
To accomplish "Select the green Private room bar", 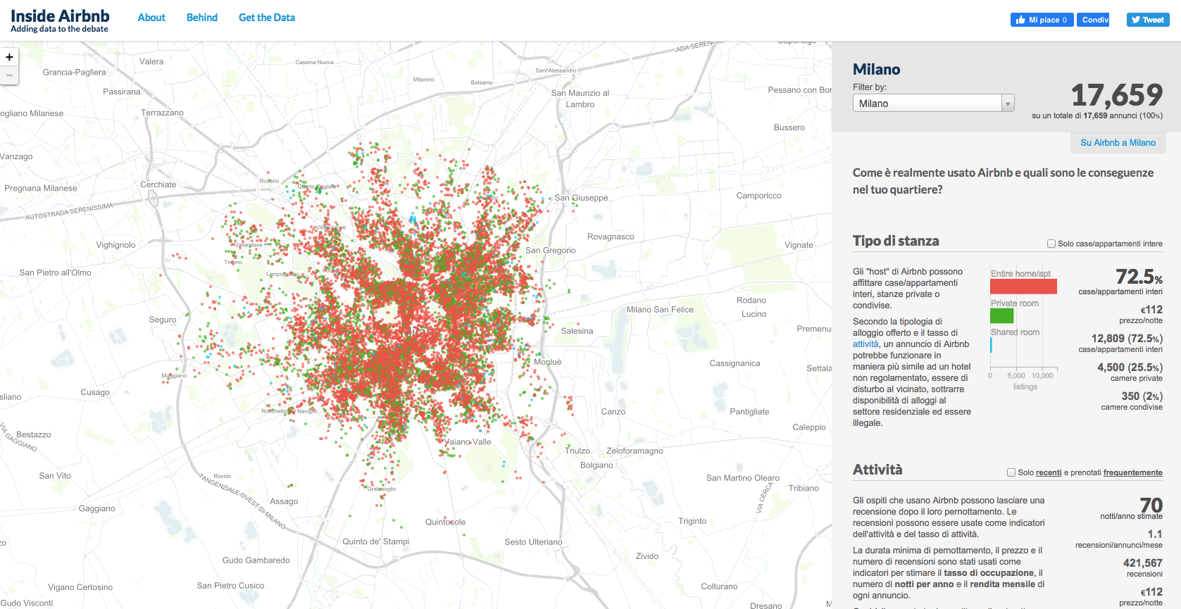I will (1001, 316).
